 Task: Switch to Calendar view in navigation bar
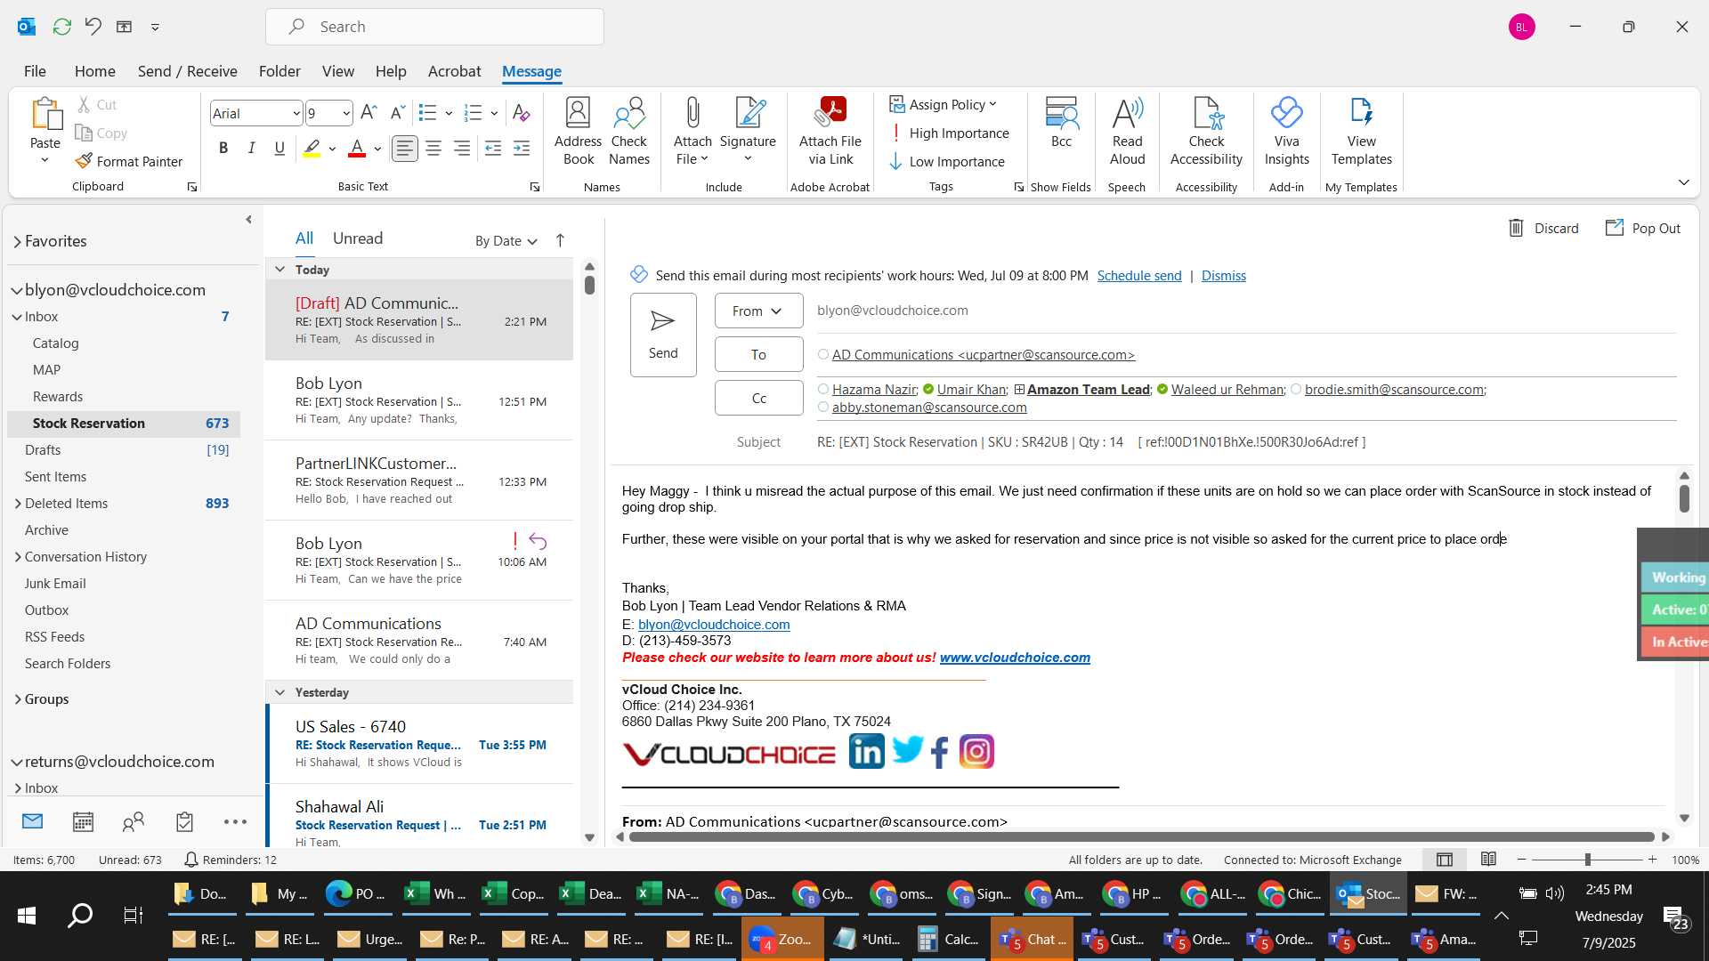[83, 822]
